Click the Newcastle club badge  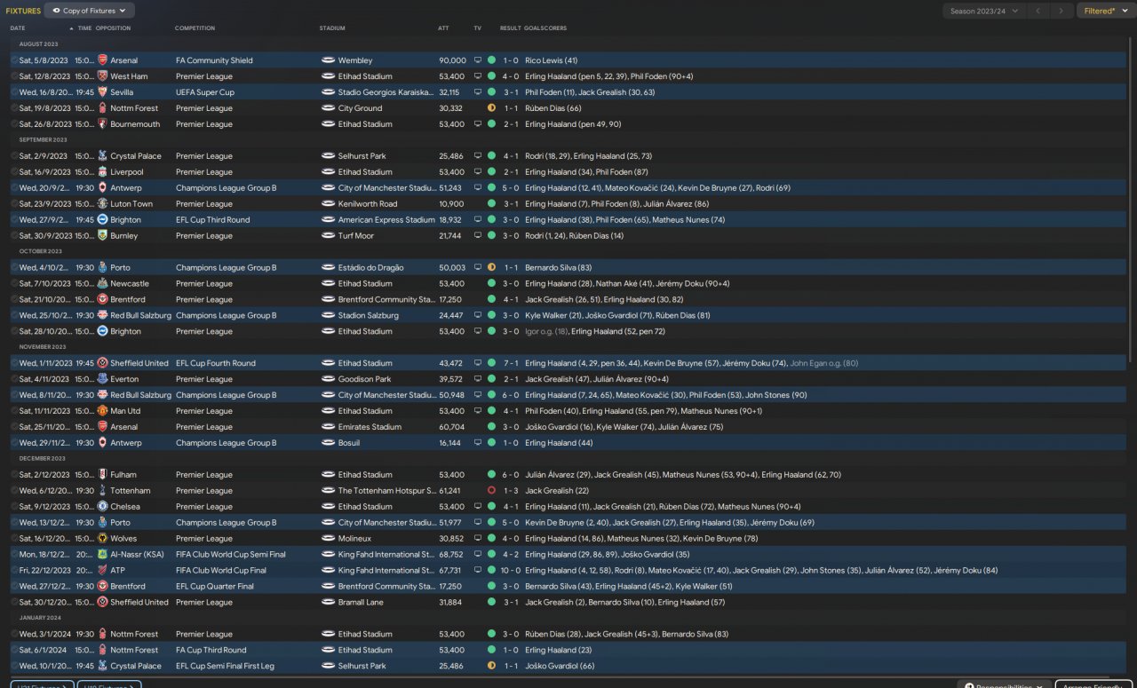[x=102, y=284]
